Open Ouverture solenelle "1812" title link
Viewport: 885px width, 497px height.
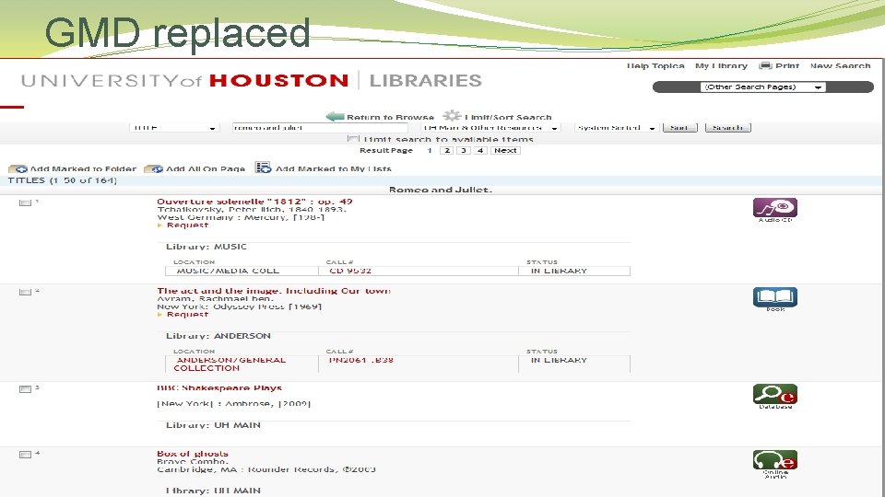(254, 202)
